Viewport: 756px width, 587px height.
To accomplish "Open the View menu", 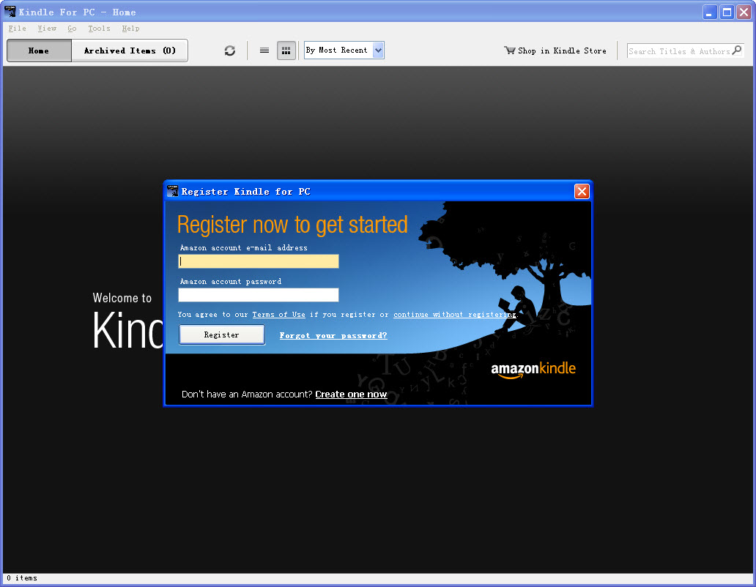I will [x=47, y=29].
